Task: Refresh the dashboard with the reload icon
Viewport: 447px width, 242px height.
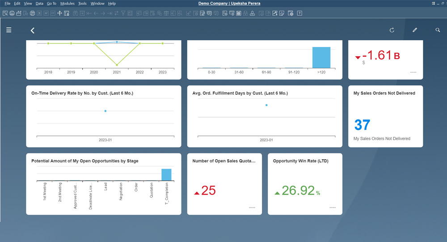Action: (x=392, y=30)
